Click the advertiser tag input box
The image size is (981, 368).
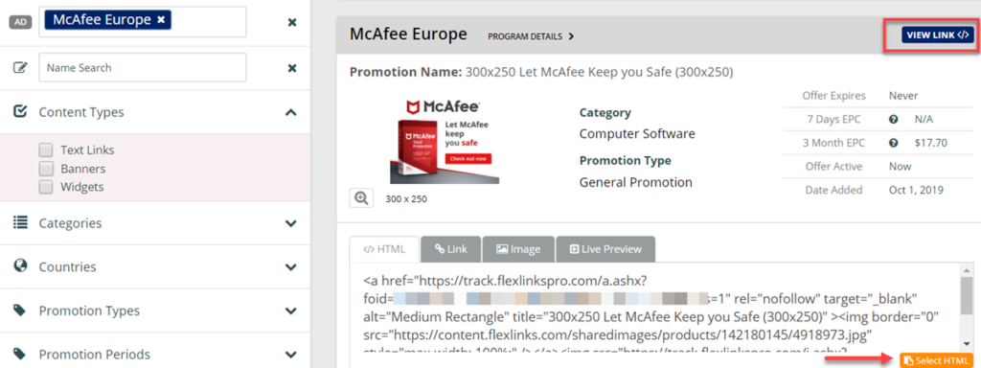143,22
